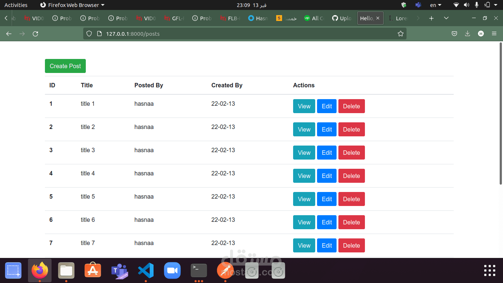Switch to the Lore tab
Screen dimensions: 503x283
coord(398,18)
